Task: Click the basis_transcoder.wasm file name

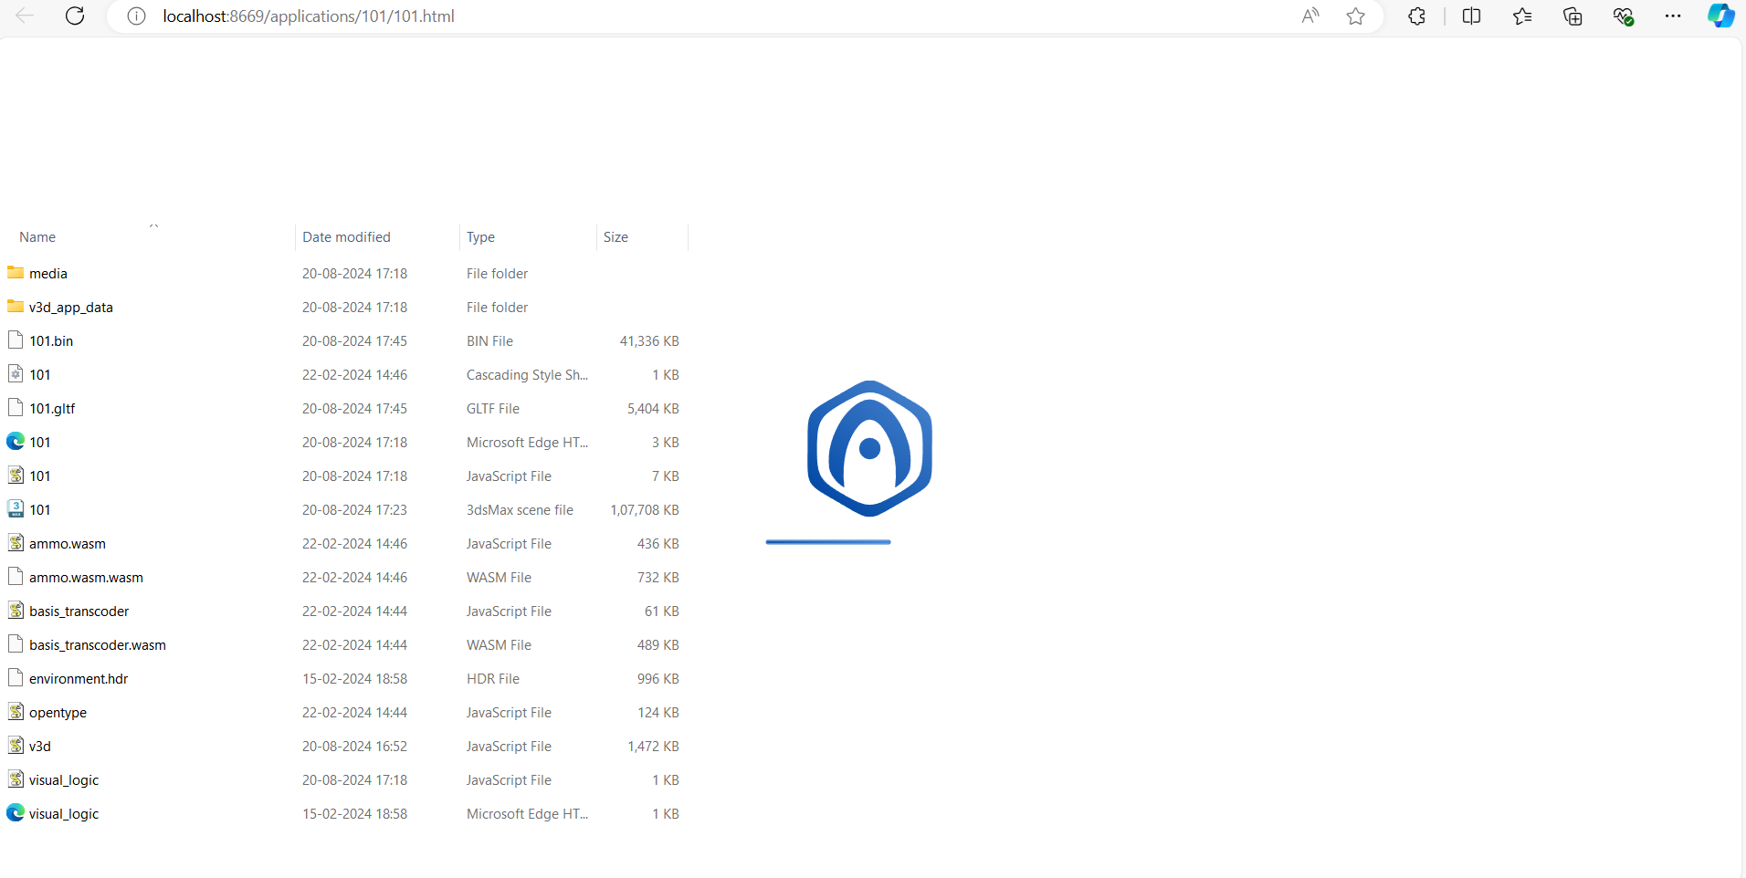Action: pyautogui.click(x=98, y=645)
